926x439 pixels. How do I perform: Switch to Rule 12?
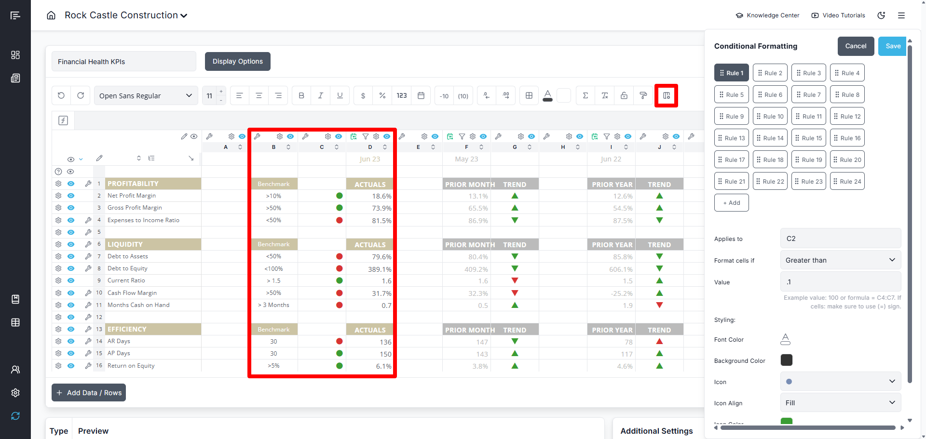[847, 116]
